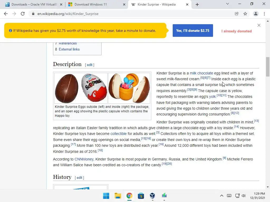Open opened egg with capsule image

(x=129, y=88)
